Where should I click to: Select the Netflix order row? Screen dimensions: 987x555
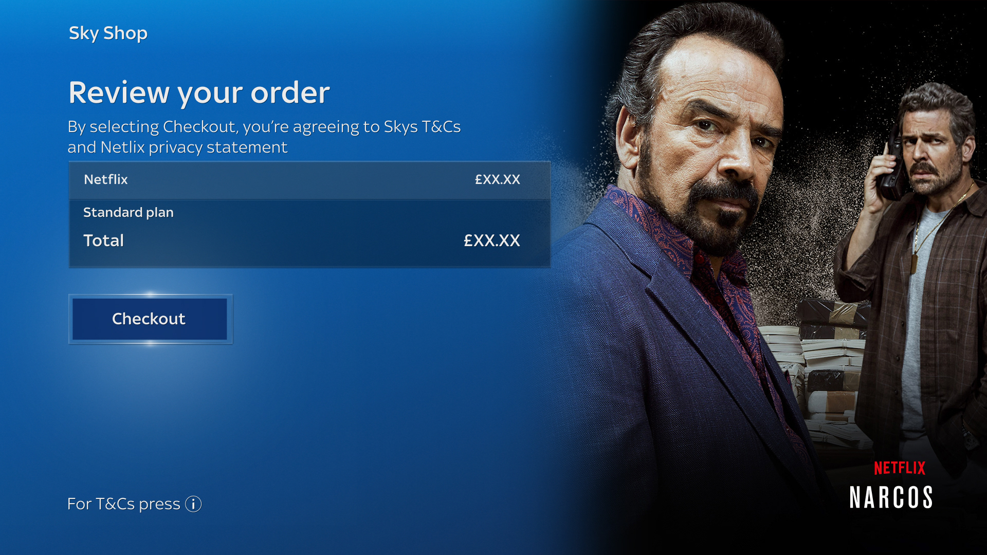309,180
